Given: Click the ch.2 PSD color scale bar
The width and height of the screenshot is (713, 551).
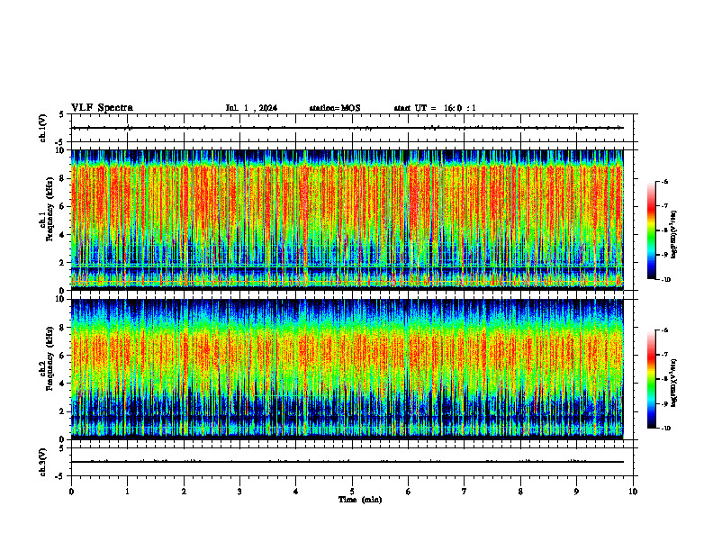Looking at the screenshot, I should coord(652,379).
